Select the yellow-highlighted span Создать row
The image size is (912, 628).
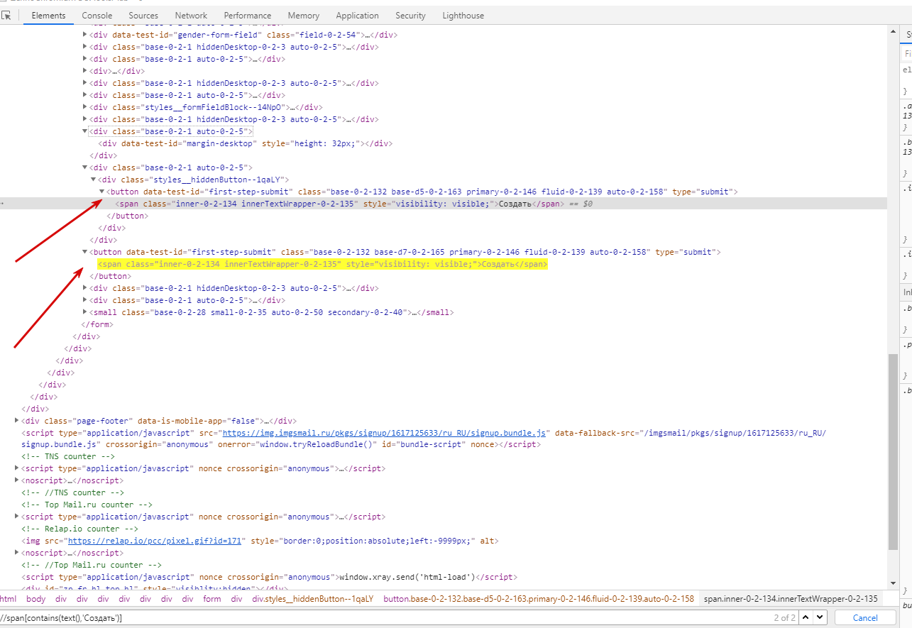[x=323, y=264]
